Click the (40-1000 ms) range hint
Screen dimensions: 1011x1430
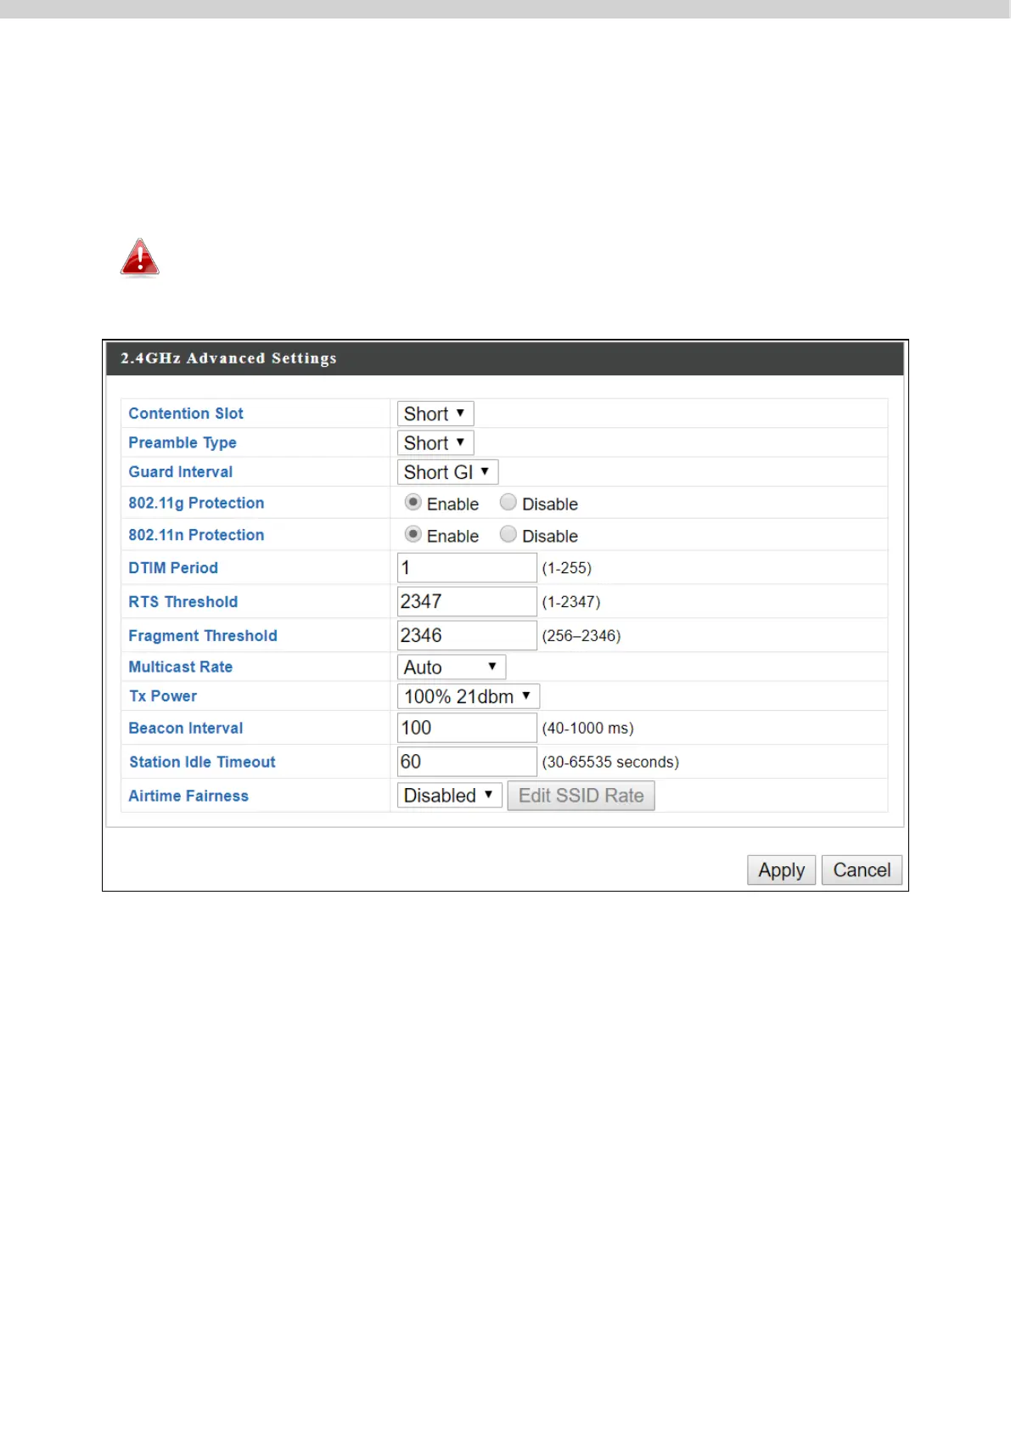tap(588, 728)
